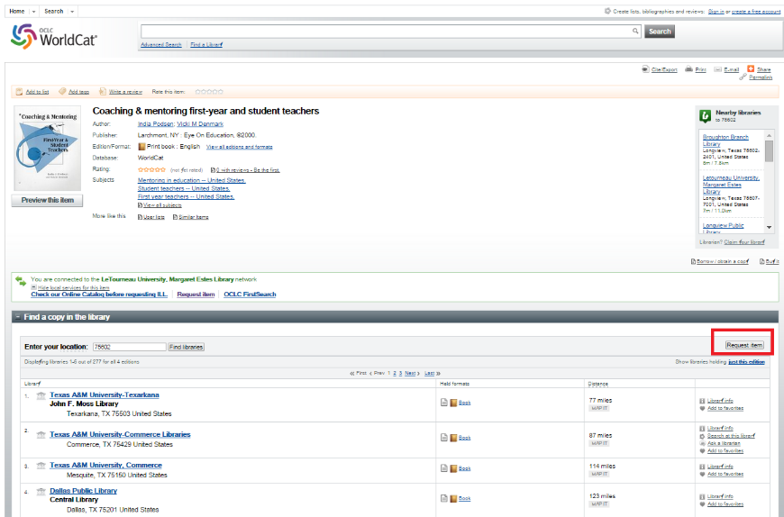
Task: Click Sign in link
Action: [x=716, y=12]
